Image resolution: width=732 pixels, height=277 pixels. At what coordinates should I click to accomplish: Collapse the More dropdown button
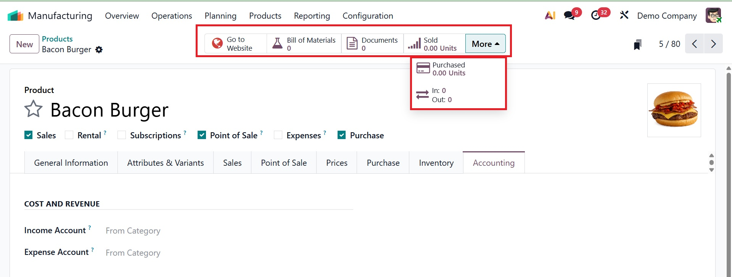[485, 44]
